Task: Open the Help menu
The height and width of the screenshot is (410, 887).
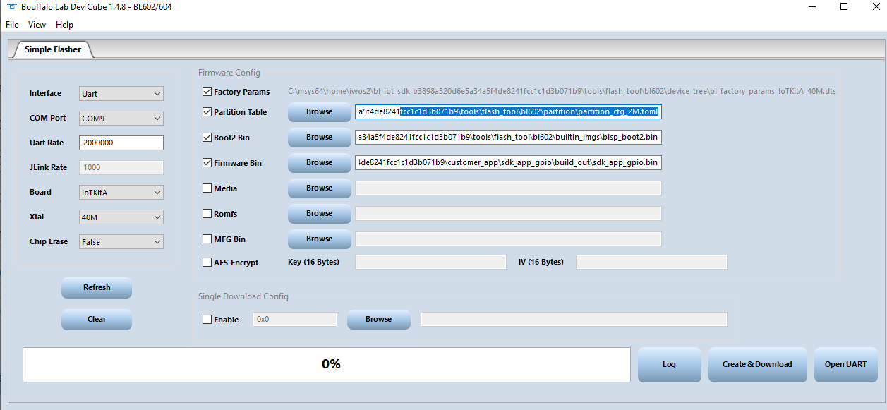Action: [64, 25]
